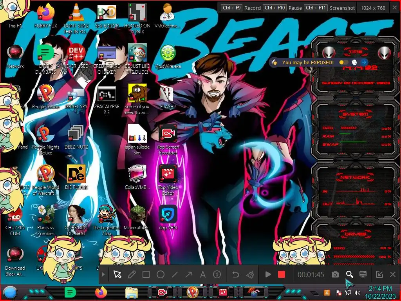Open the DEEZ NUTZ desktop icon
Image resolution: width=401 pixels, height=301 pixels.
tap(76, 133)
